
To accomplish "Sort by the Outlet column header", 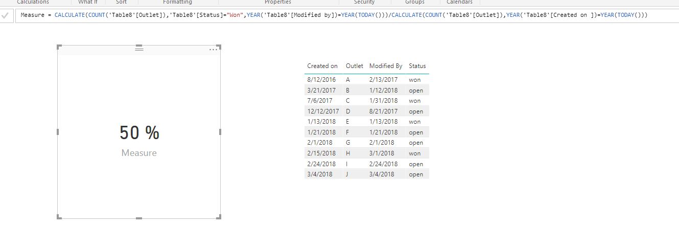I will pos(355,66).
